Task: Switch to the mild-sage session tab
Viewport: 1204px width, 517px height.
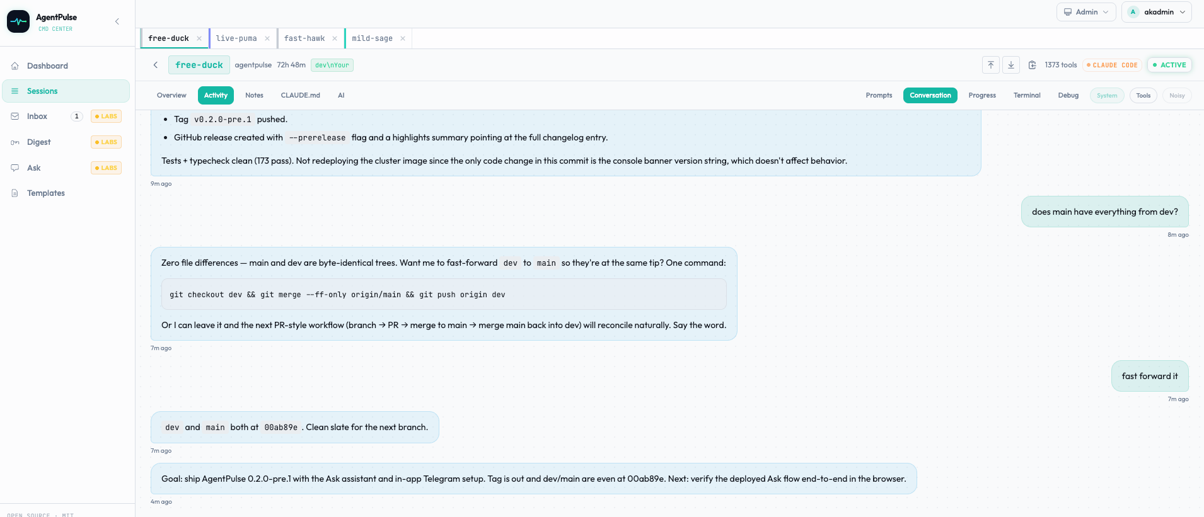Action: coord(372,38)
